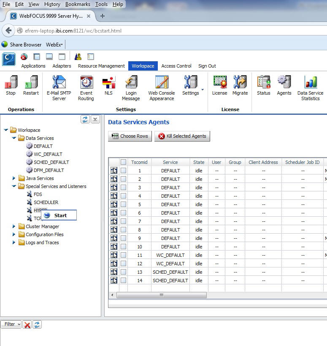327x346 pixels.
Task: Check the box for Tscomid 12
Action: click(x=123, y=264)
